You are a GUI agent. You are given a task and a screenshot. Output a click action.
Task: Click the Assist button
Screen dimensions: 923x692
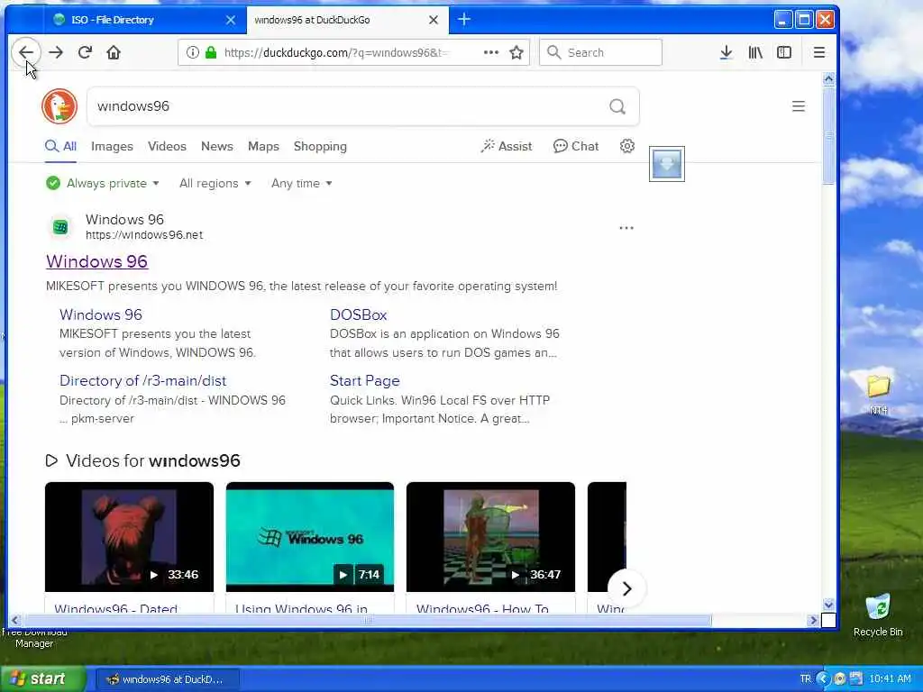(x=507, y=147)
